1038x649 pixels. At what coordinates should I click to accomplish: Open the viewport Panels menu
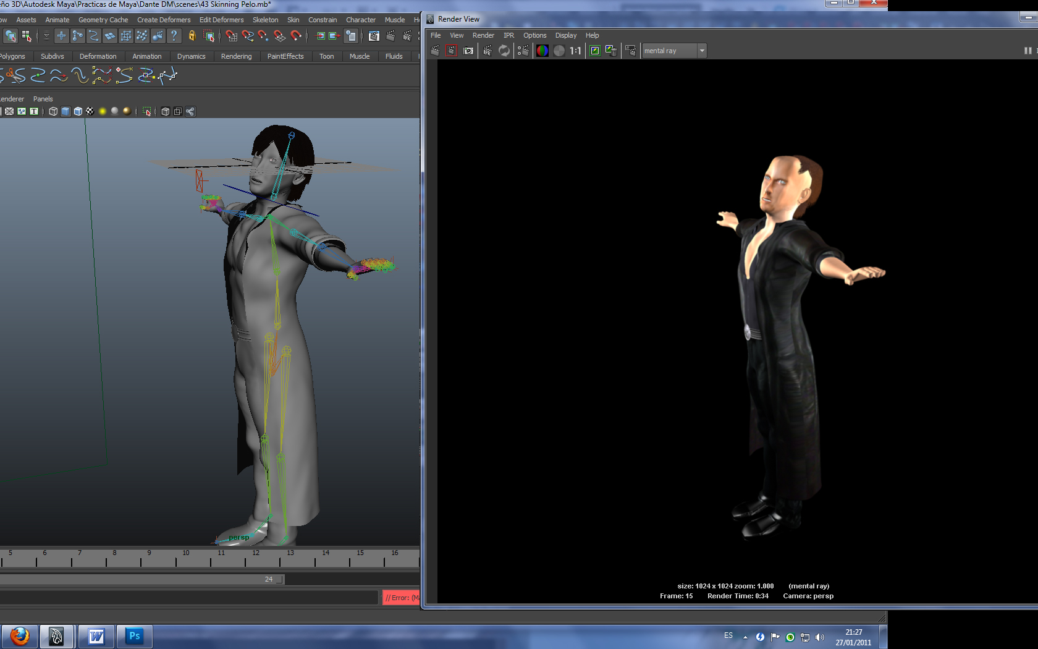pos(43,99)
